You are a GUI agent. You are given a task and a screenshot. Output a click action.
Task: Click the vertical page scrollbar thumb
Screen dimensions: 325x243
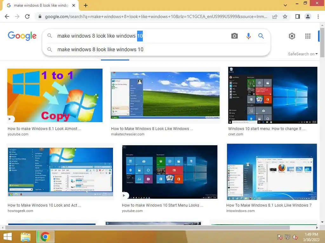(x=322, y=42)
